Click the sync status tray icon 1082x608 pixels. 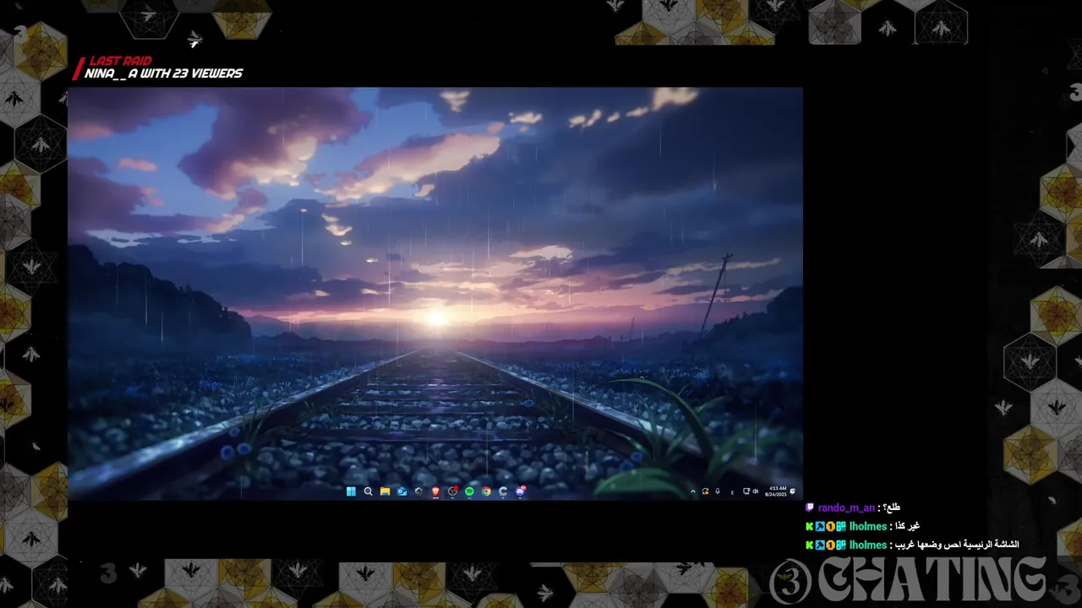pos(705,491)
